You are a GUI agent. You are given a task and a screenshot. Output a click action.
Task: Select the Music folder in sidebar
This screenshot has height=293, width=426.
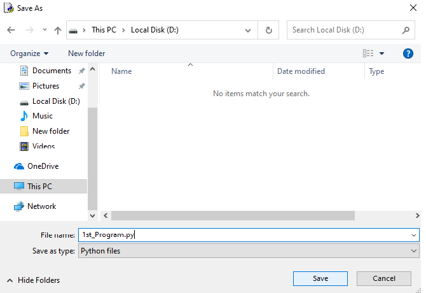[42, 116]
